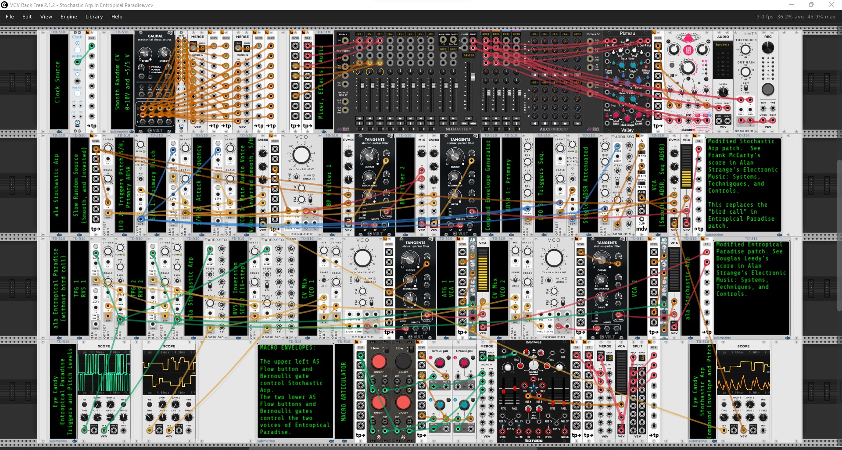Click CUTOFF knob on Tangents beside BP Filter 1
Screen dimensions: 842x450
(x=369, y=157)
